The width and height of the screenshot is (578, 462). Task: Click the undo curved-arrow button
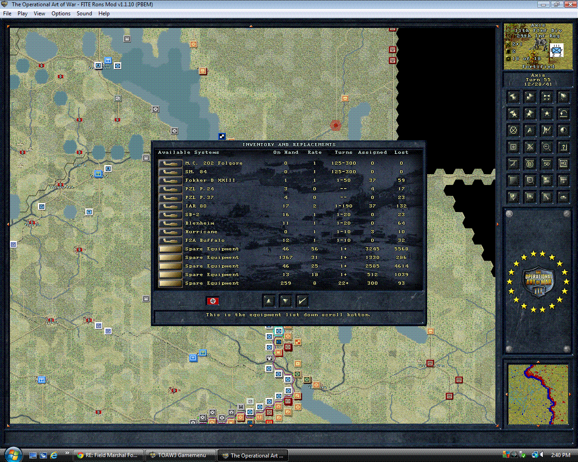[x=563, y=113]
